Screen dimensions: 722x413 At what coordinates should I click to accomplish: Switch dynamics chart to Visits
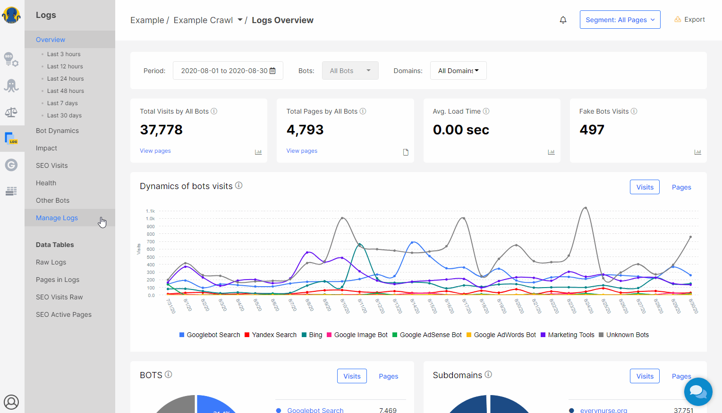point(645,187)
